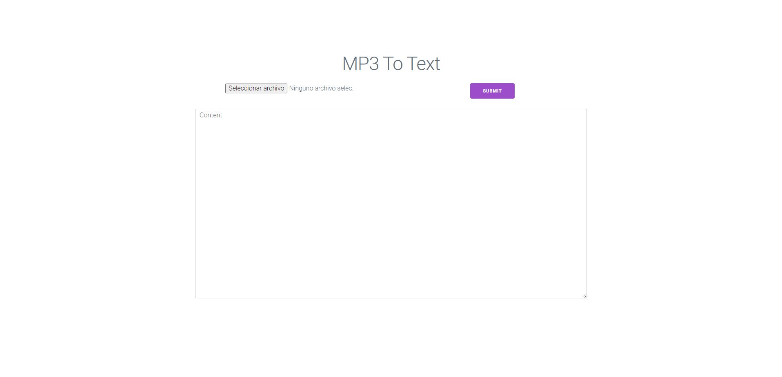The height and width of the screenshot is (377, 782).
Task: Submit the form with the purple SUBMIT button
Action: click(492, 91)
